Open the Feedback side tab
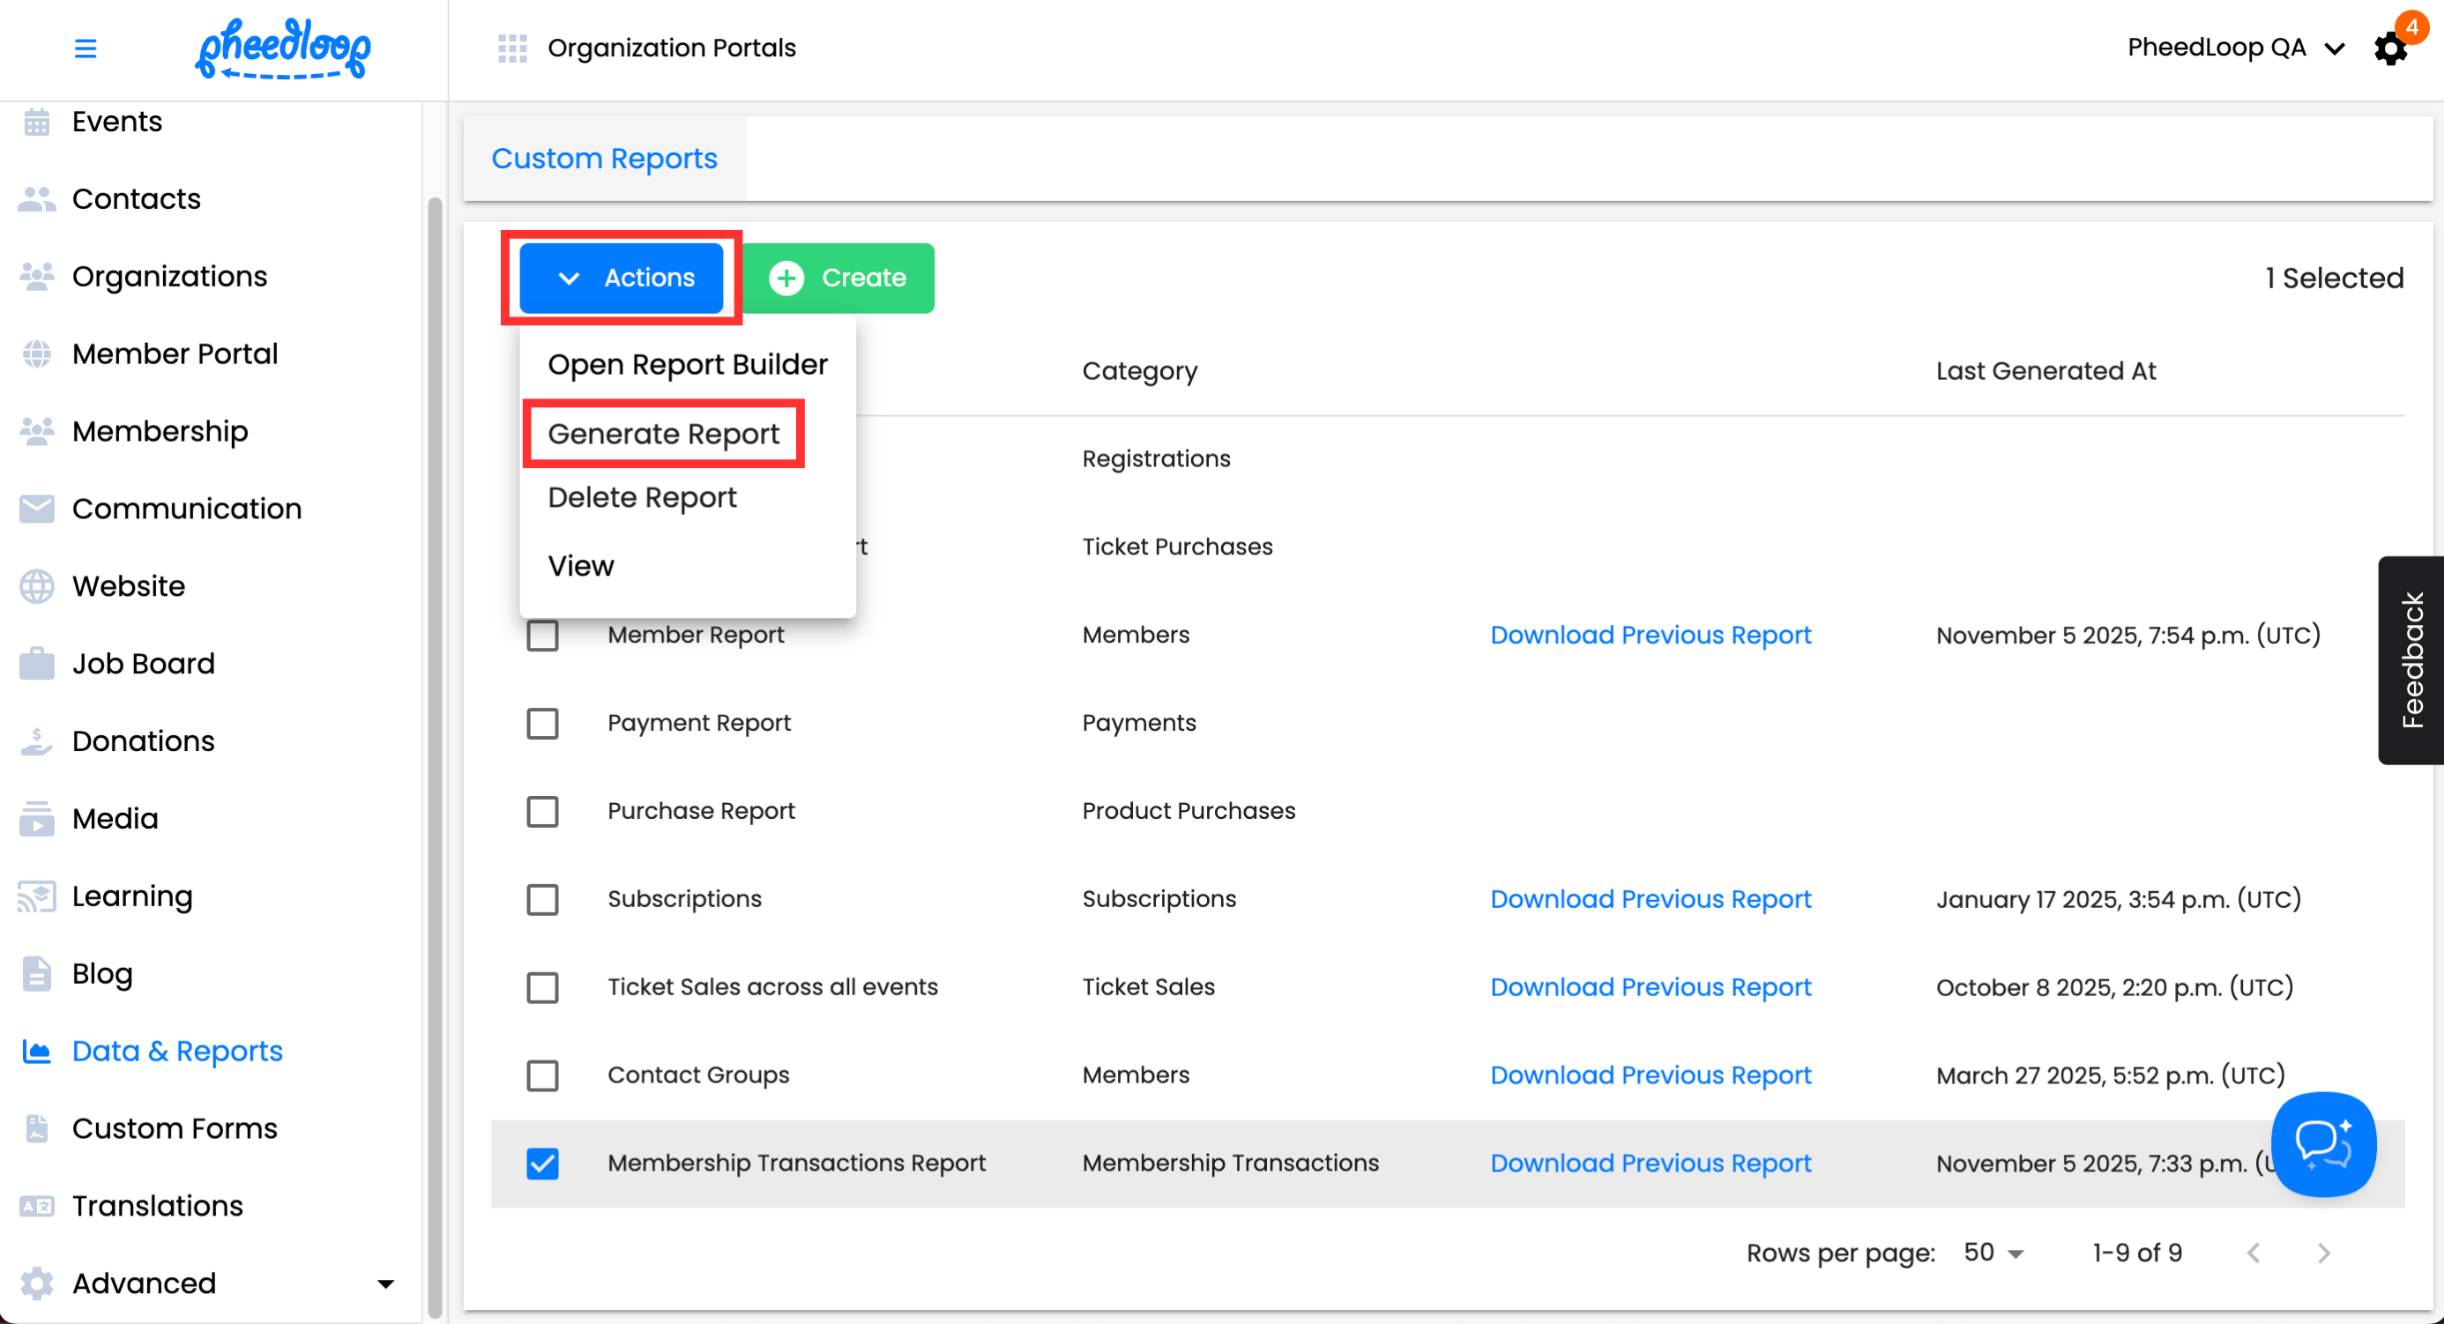2444x1324 pixels. click(x=2410, y=660)
